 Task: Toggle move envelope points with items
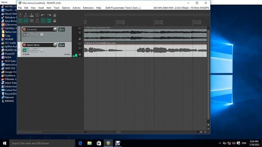tap(37, 21)
